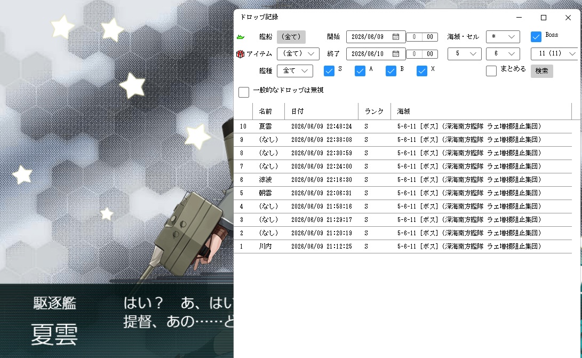Open the 海域・セル asterisk dropdown
The width and height of the screenshot is (582, 358).
pos(503,37)
